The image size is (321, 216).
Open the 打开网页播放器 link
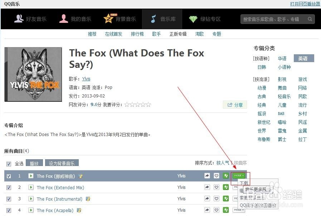tap(305, 4)
